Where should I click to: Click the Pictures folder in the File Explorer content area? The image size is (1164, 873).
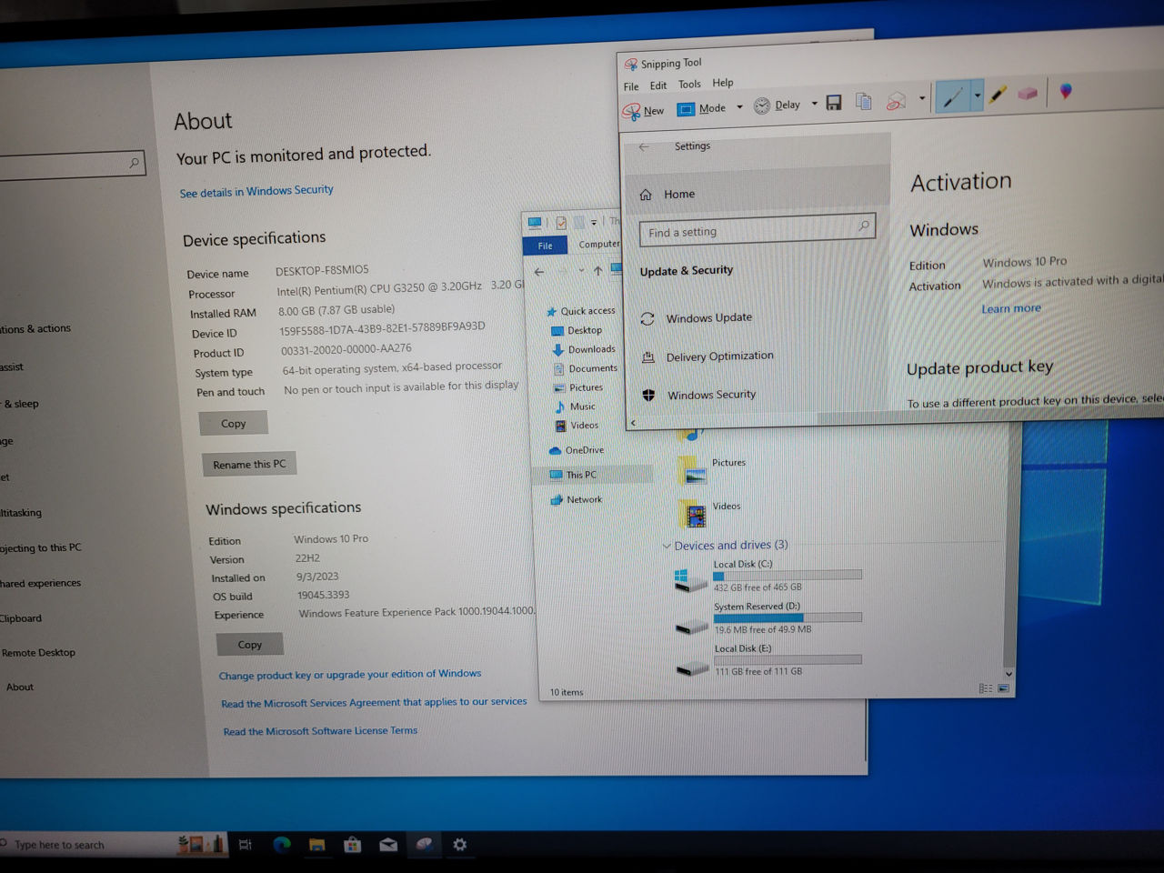point(713,468)
